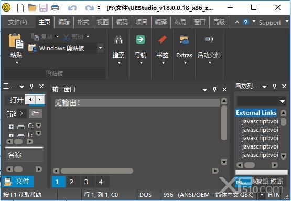Switch to the 布局 ribbon tab
This screenshot has width=291, height=201.
(x=180, y=22)
